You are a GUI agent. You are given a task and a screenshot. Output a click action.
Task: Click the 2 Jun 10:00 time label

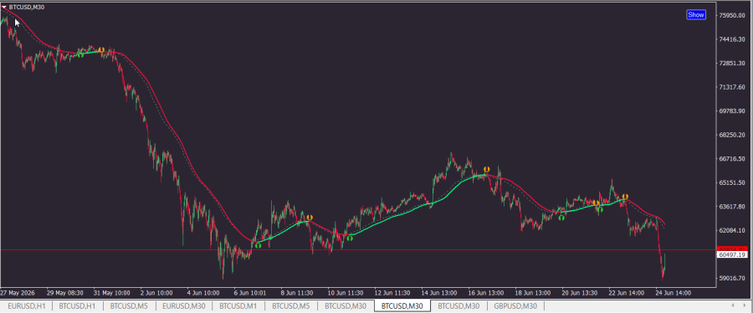point(156,293)
